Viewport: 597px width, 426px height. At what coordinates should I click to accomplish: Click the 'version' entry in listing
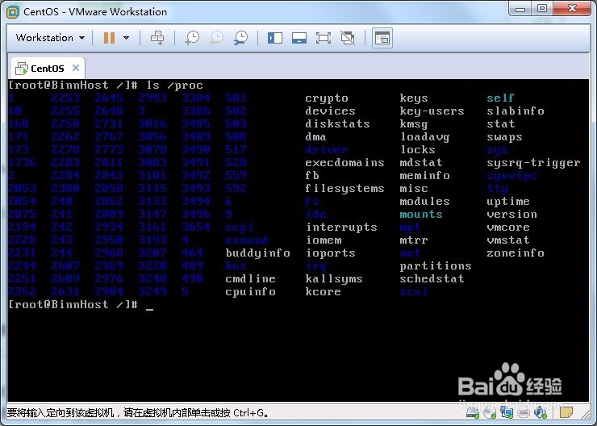coord(511,215)
